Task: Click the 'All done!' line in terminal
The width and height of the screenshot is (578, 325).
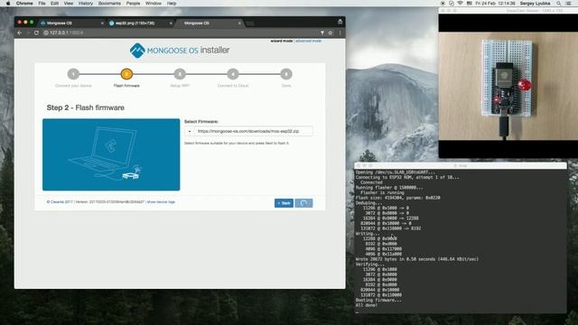Action: [x=367, y=305]
